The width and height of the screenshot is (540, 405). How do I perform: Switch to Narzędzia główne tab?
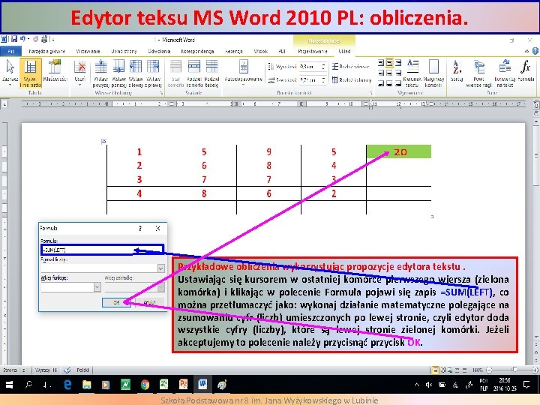46,51
